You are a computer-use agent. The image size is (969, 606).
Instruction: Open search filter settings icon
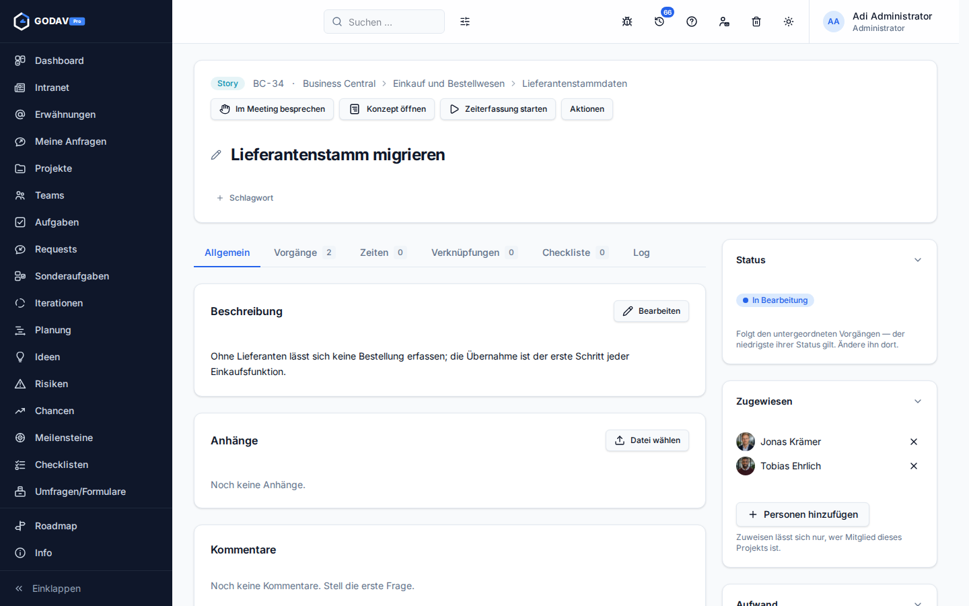click(x=465, y=22)
